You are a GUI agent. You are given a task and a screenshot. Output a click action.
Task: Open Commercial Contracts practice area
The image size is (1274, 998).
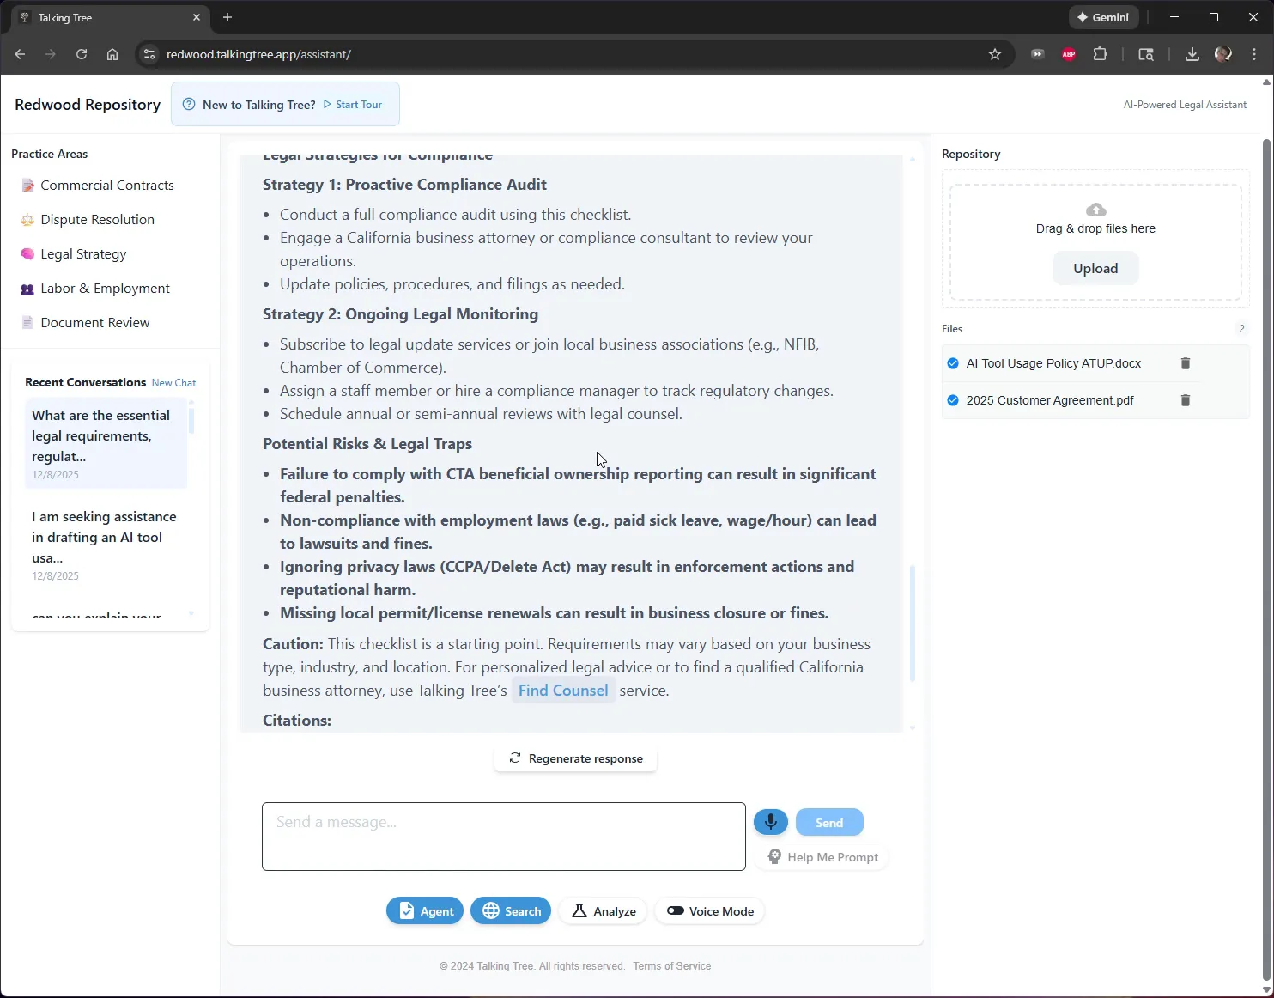pyautogui.click(x=107, y=186)
